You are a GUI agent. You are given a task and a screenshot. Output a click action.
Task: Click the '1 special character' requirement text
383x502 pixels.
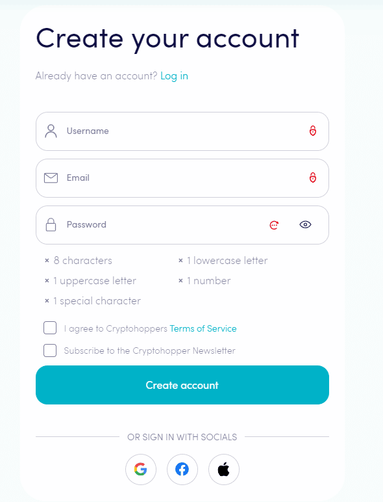tap(97, 301)
